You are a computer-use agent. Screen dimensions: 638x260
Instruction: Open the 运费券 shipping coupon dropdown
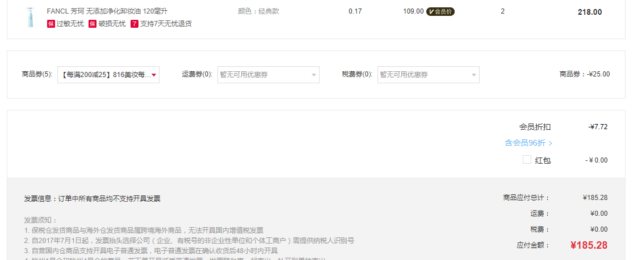pos(268,75)
